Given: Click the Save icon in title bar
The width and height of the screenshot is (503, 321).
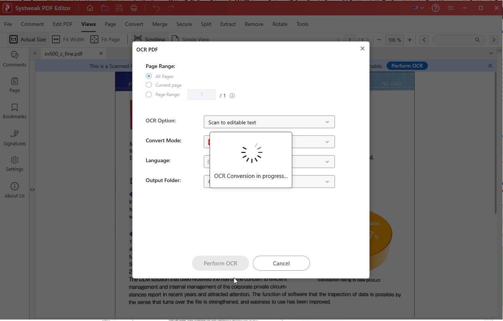Looking at the screenshot, I should pyautogui.click(x=119, y=8).
